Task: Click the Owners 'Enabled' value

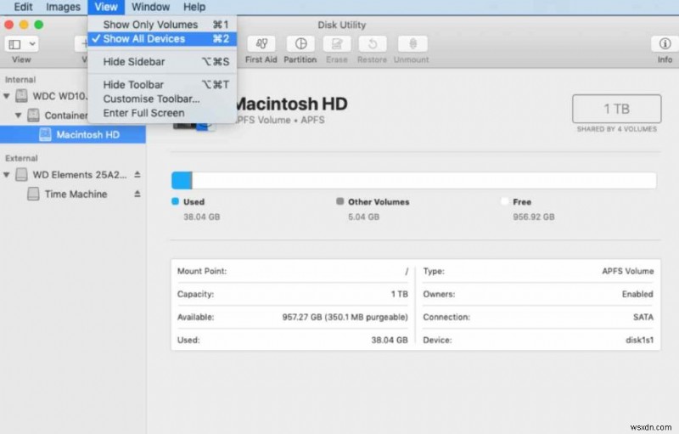Action: click(x=637, y=294)
